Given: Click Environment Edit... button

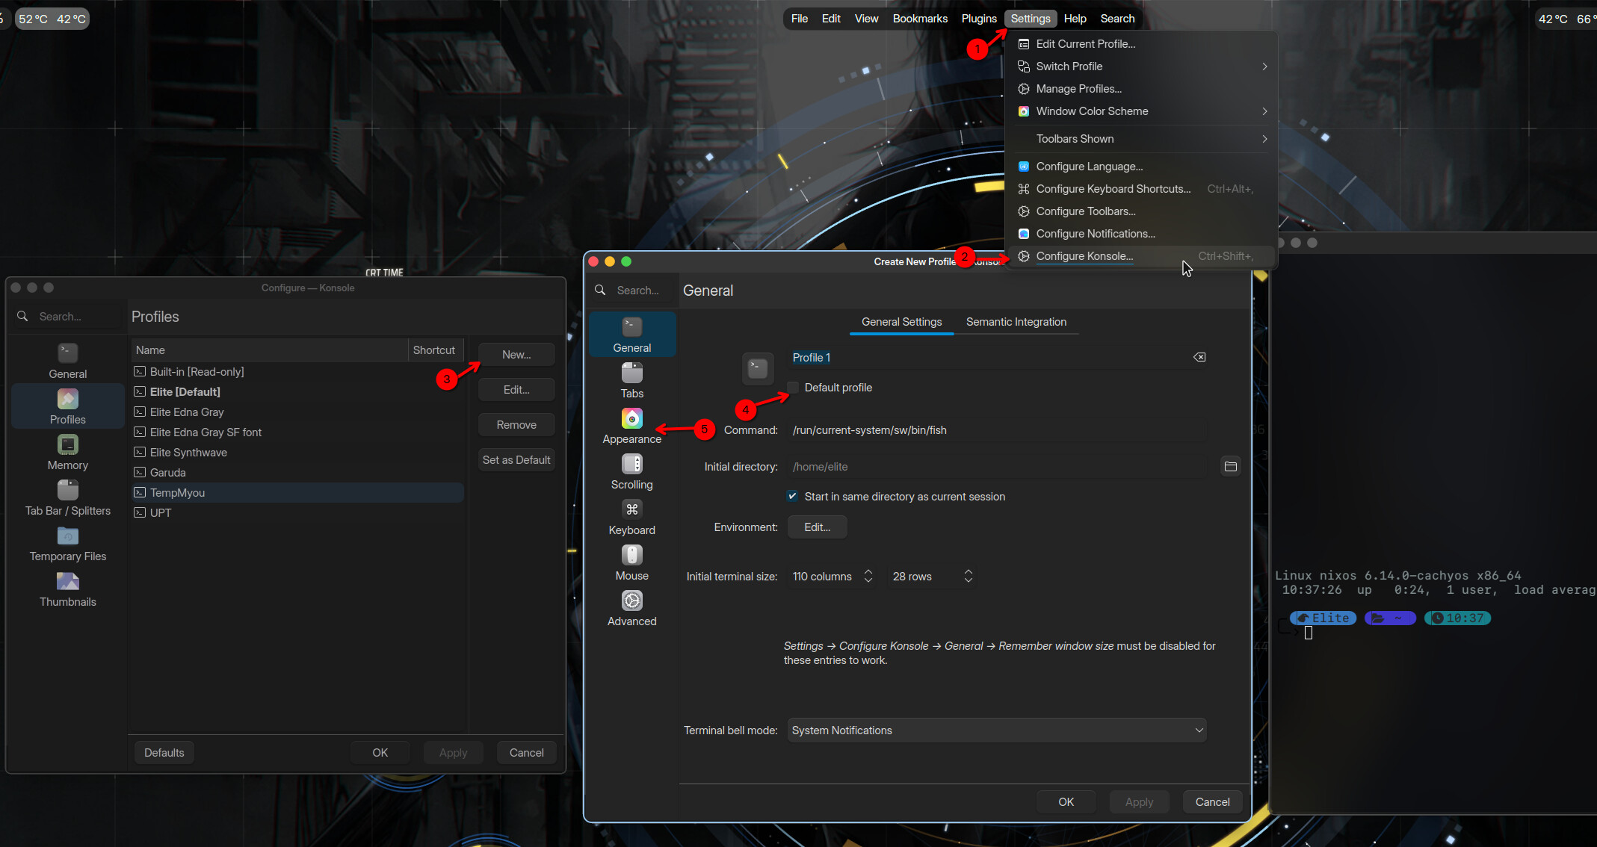Looking at the screenshot, I should click(818, 527).
